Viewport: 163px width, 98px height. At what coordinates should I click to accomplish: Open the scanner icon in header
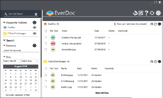[x=135, y=13]
